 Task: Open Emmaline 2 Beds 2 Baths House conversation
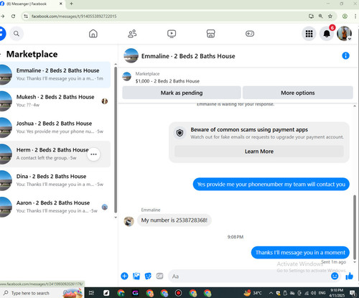point(55,75)
